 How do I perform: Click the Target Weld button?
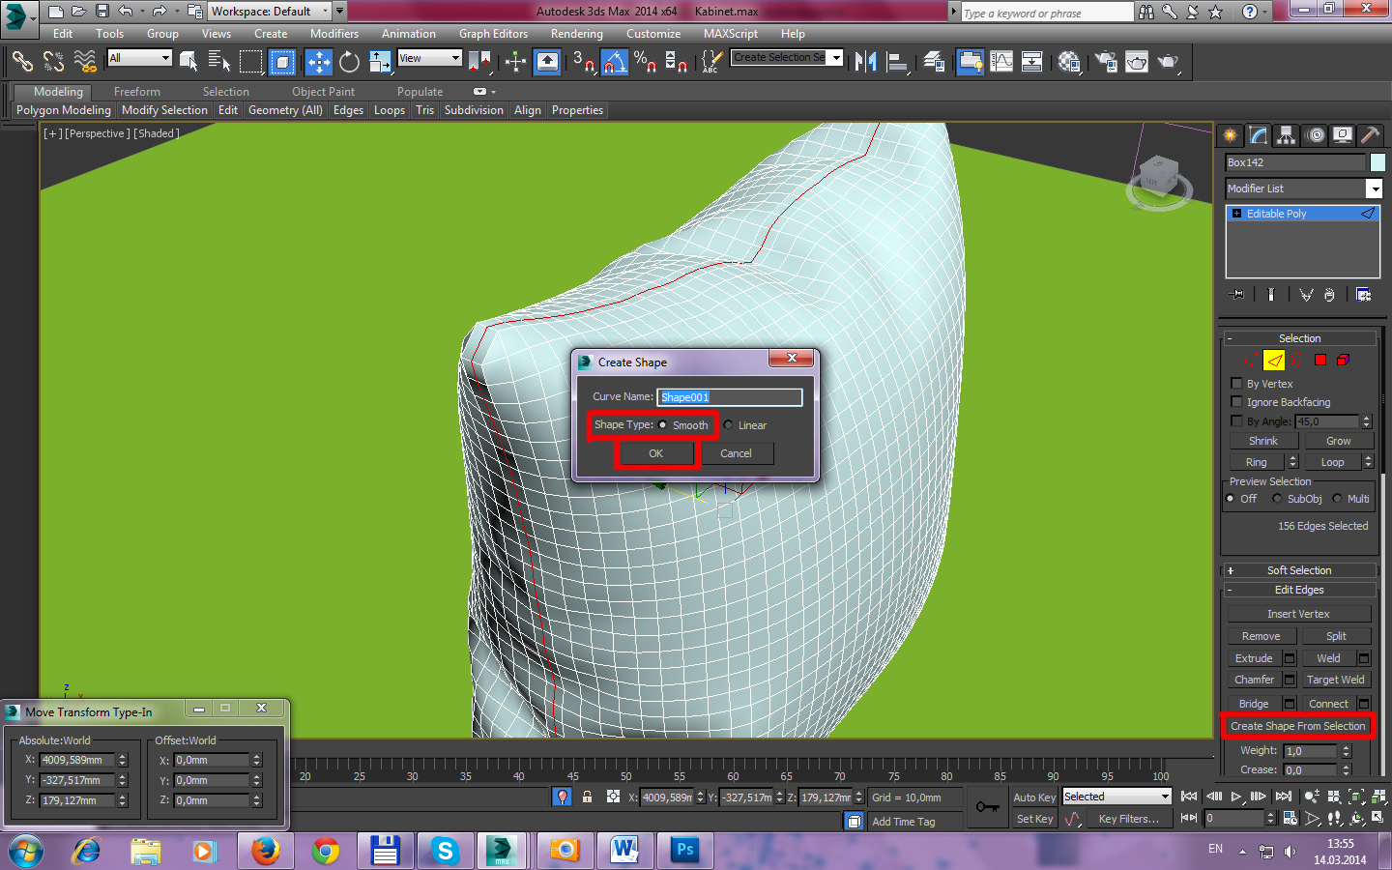coord(1335,680)
